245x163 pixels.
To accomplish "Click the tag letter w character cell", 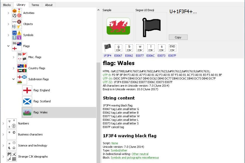I will coord(140,48).
